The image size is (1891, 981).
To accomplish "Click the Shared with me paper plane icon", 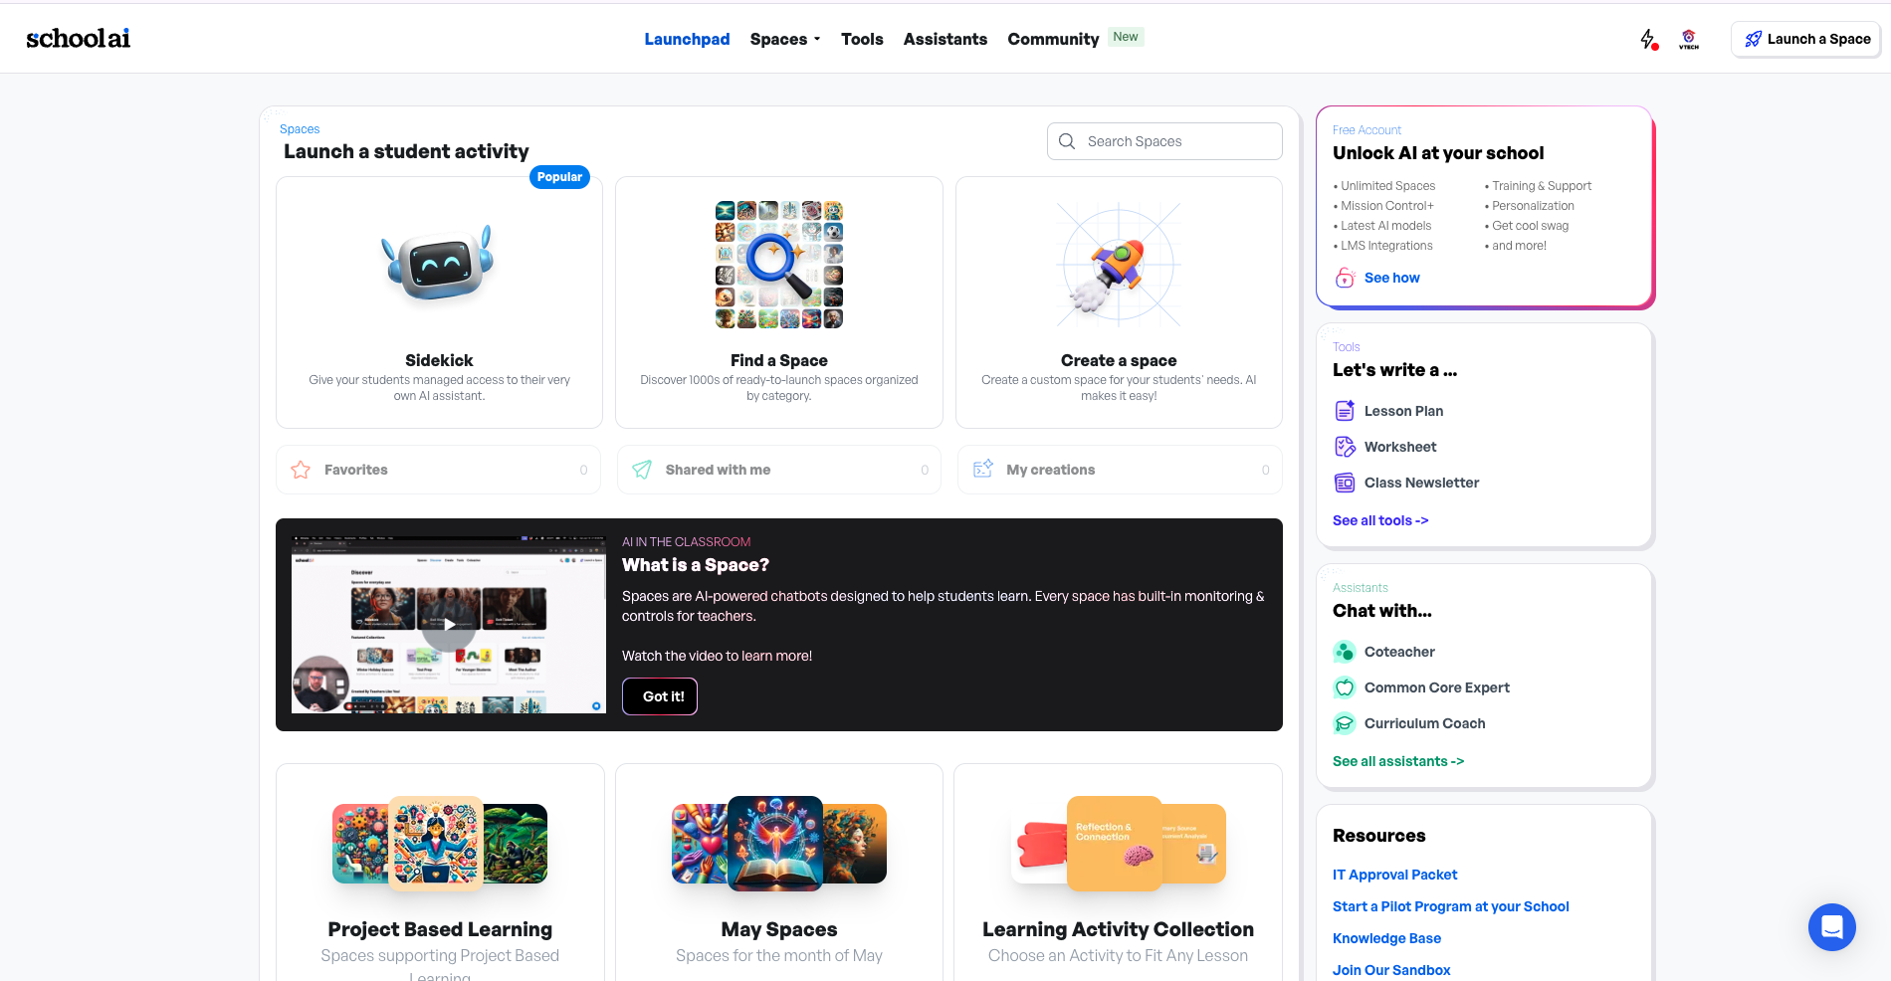I will (642, 470).
